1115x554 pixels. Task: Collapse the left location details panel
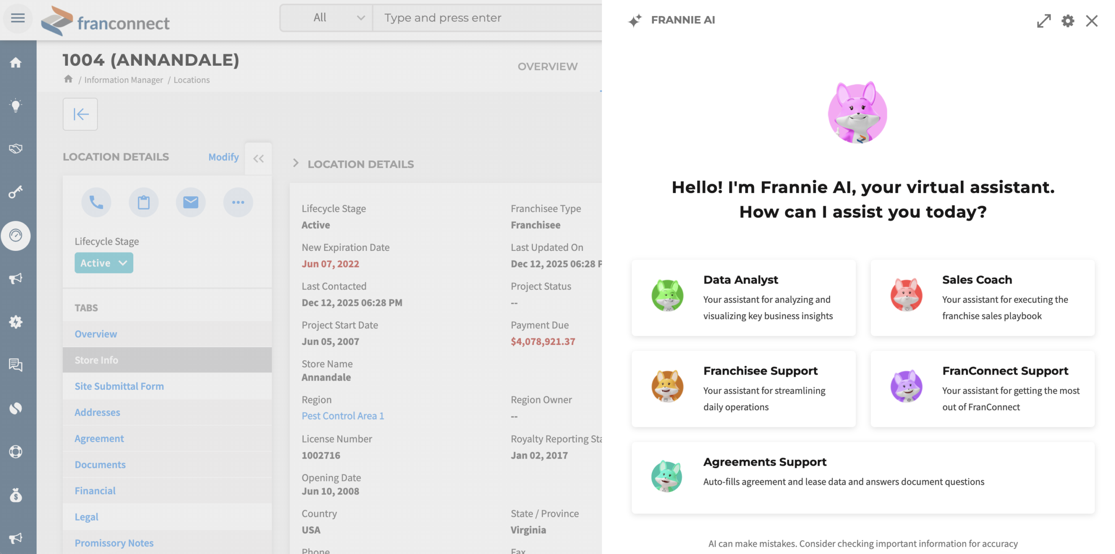point(258,159)
